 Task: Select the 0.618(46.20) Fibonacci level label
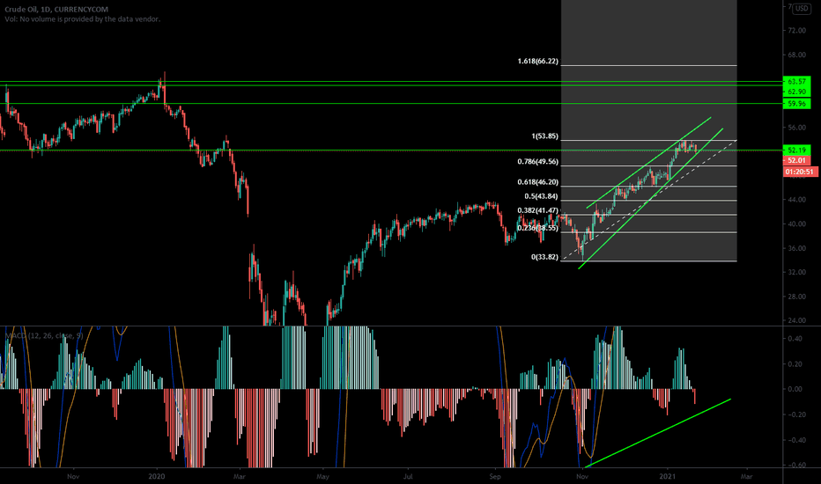click(537, 182)
